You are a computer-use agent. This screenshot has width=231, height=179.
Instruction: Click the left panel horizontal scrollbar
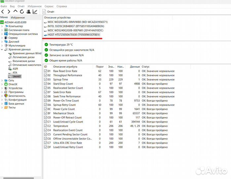pyautogui.click(x=19, y=178)
